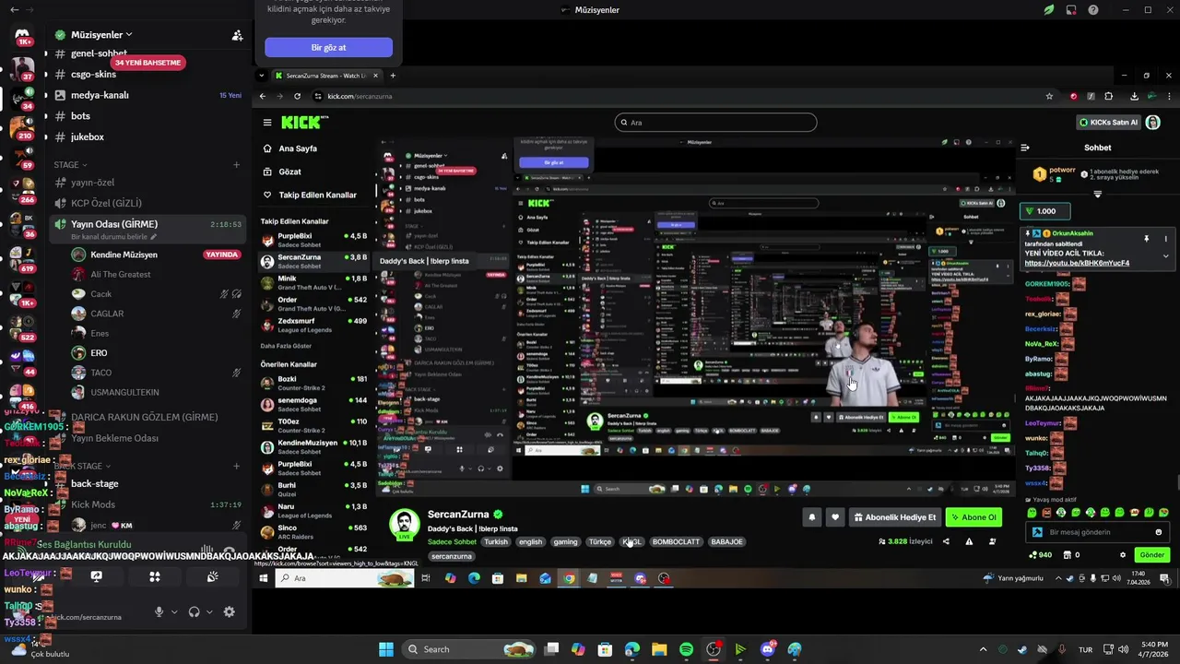
Task: Open Discord from Windows taskbar
Action: point(768,649)
